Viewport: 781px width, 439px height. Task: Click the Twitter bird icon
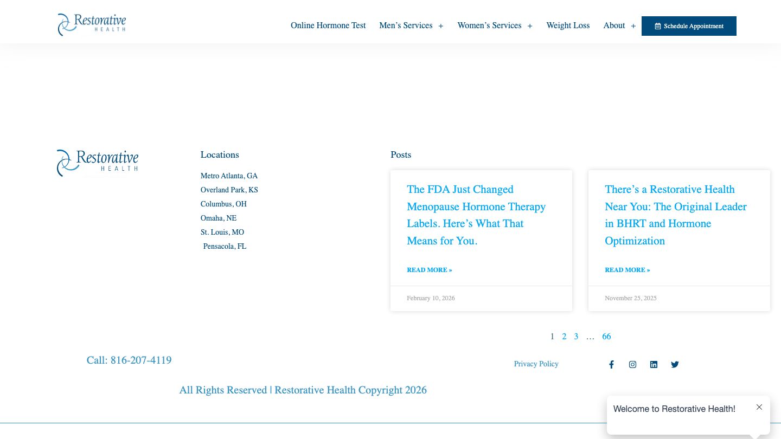675,365
